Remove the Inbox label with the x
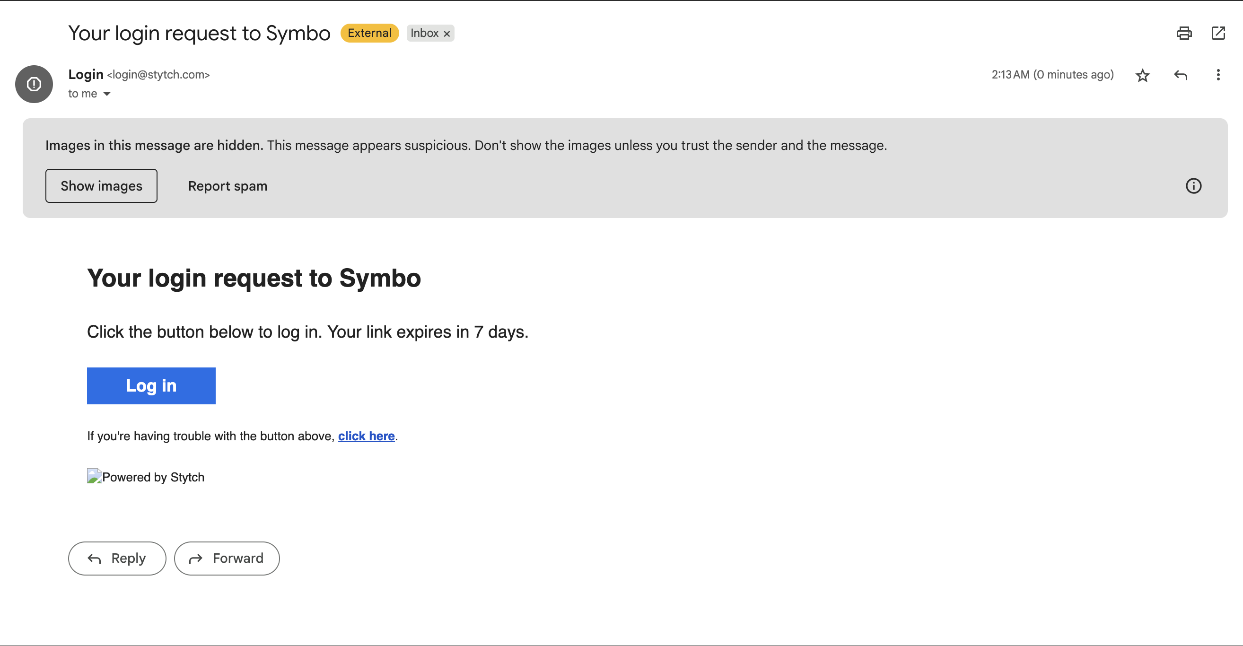Screen dimensions: 1243x646 [447, 34]
